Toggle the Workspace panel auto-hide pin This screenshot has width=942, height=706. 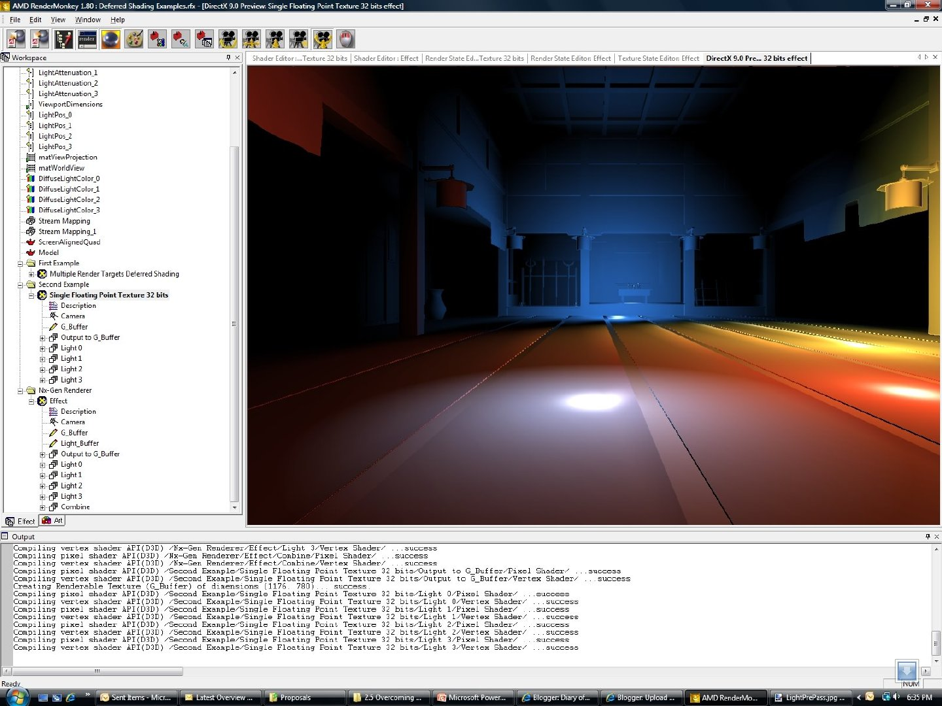coord(229,58)
